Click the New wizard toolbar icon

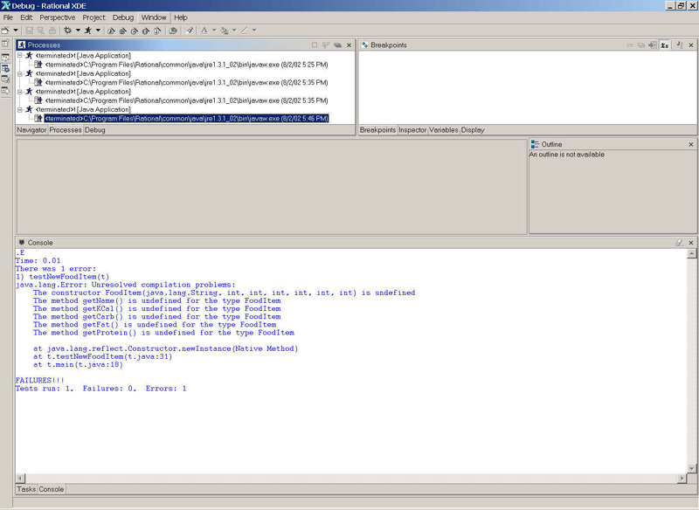(x=5, y=31)
